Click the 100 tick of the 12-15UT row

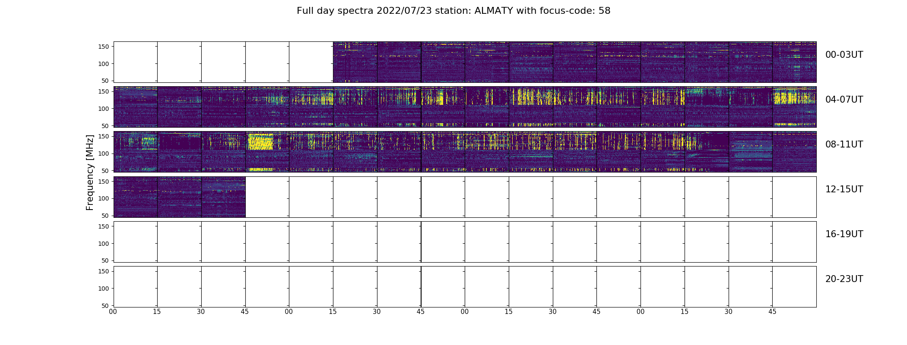[x=103, y=199]
